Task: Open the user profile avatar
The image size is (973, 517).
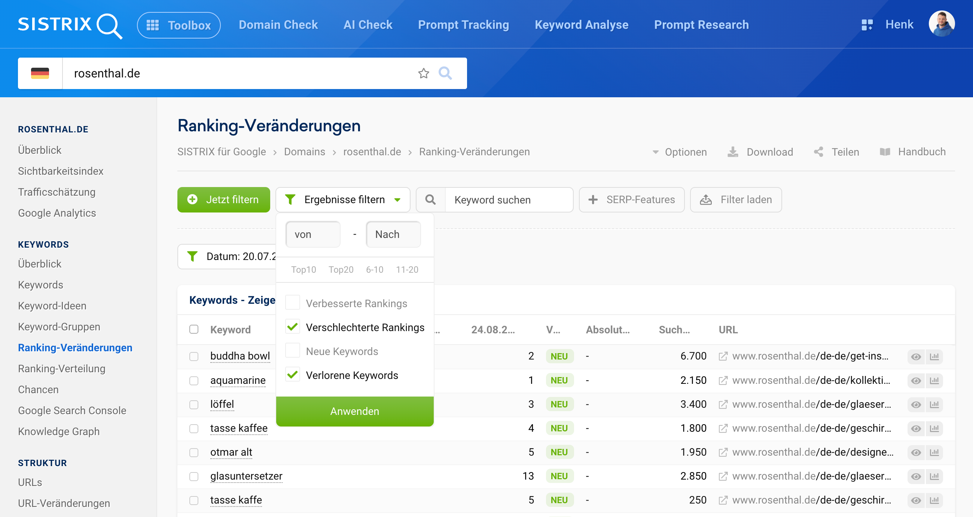Action: pyautogui.click(x=942, y=24)
